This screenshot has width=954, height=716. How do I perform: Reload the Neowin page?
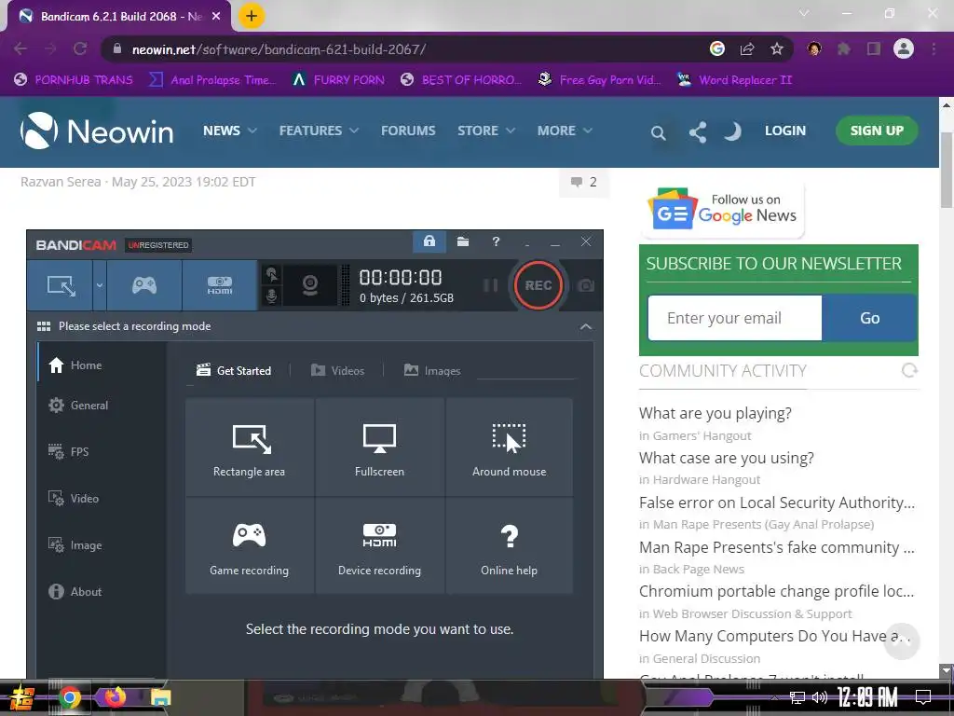click(80, 48)
